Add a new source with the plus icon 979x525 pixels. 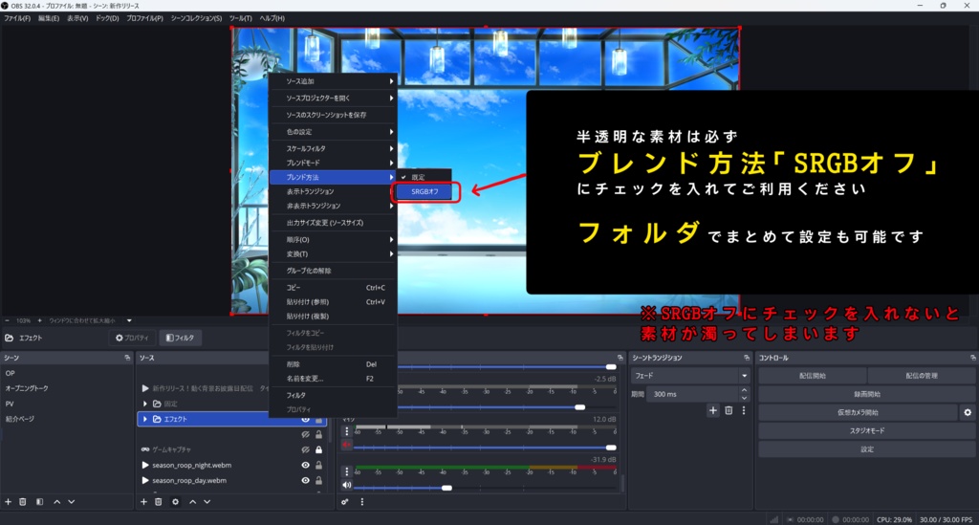(x=143, y=502)
